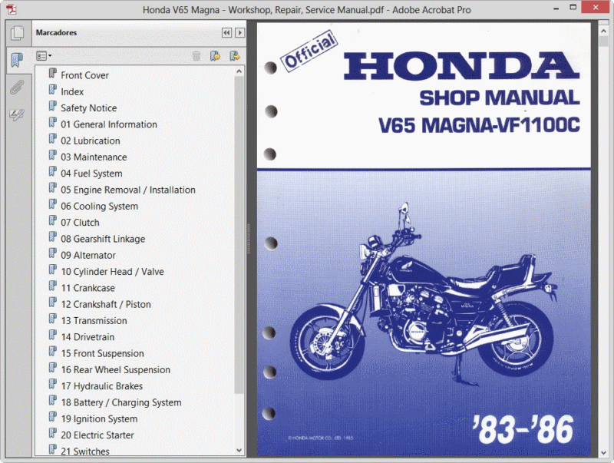The height and width of the screenshot is (463, 614).
Task: Click the Adobe Acrobat PDF title bar icon
Action: coord(12,9)
